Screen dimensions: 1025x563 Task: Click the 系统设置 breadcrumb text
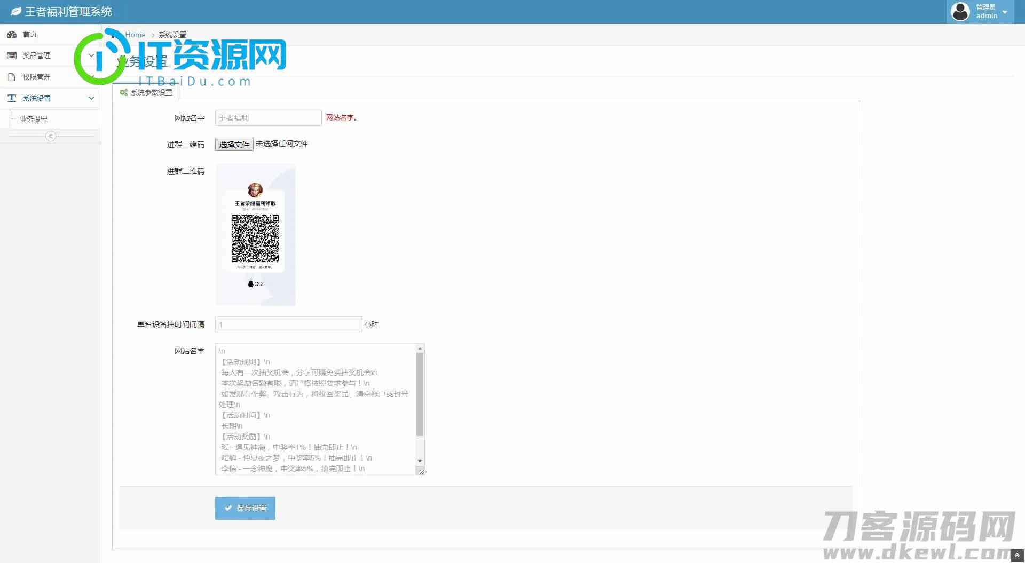pos(172,35)
